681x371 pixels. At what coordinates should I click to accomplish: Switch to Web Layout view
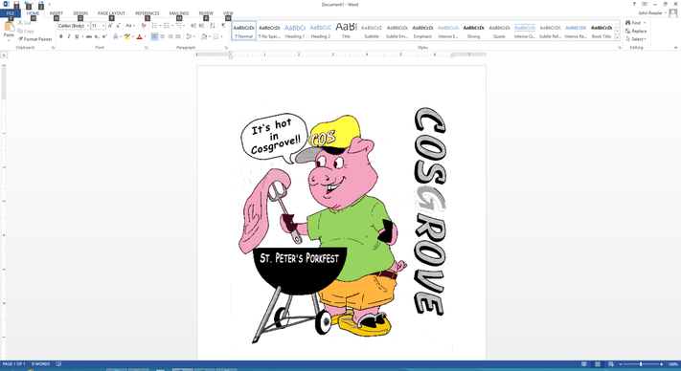click(x=611, y=364)
